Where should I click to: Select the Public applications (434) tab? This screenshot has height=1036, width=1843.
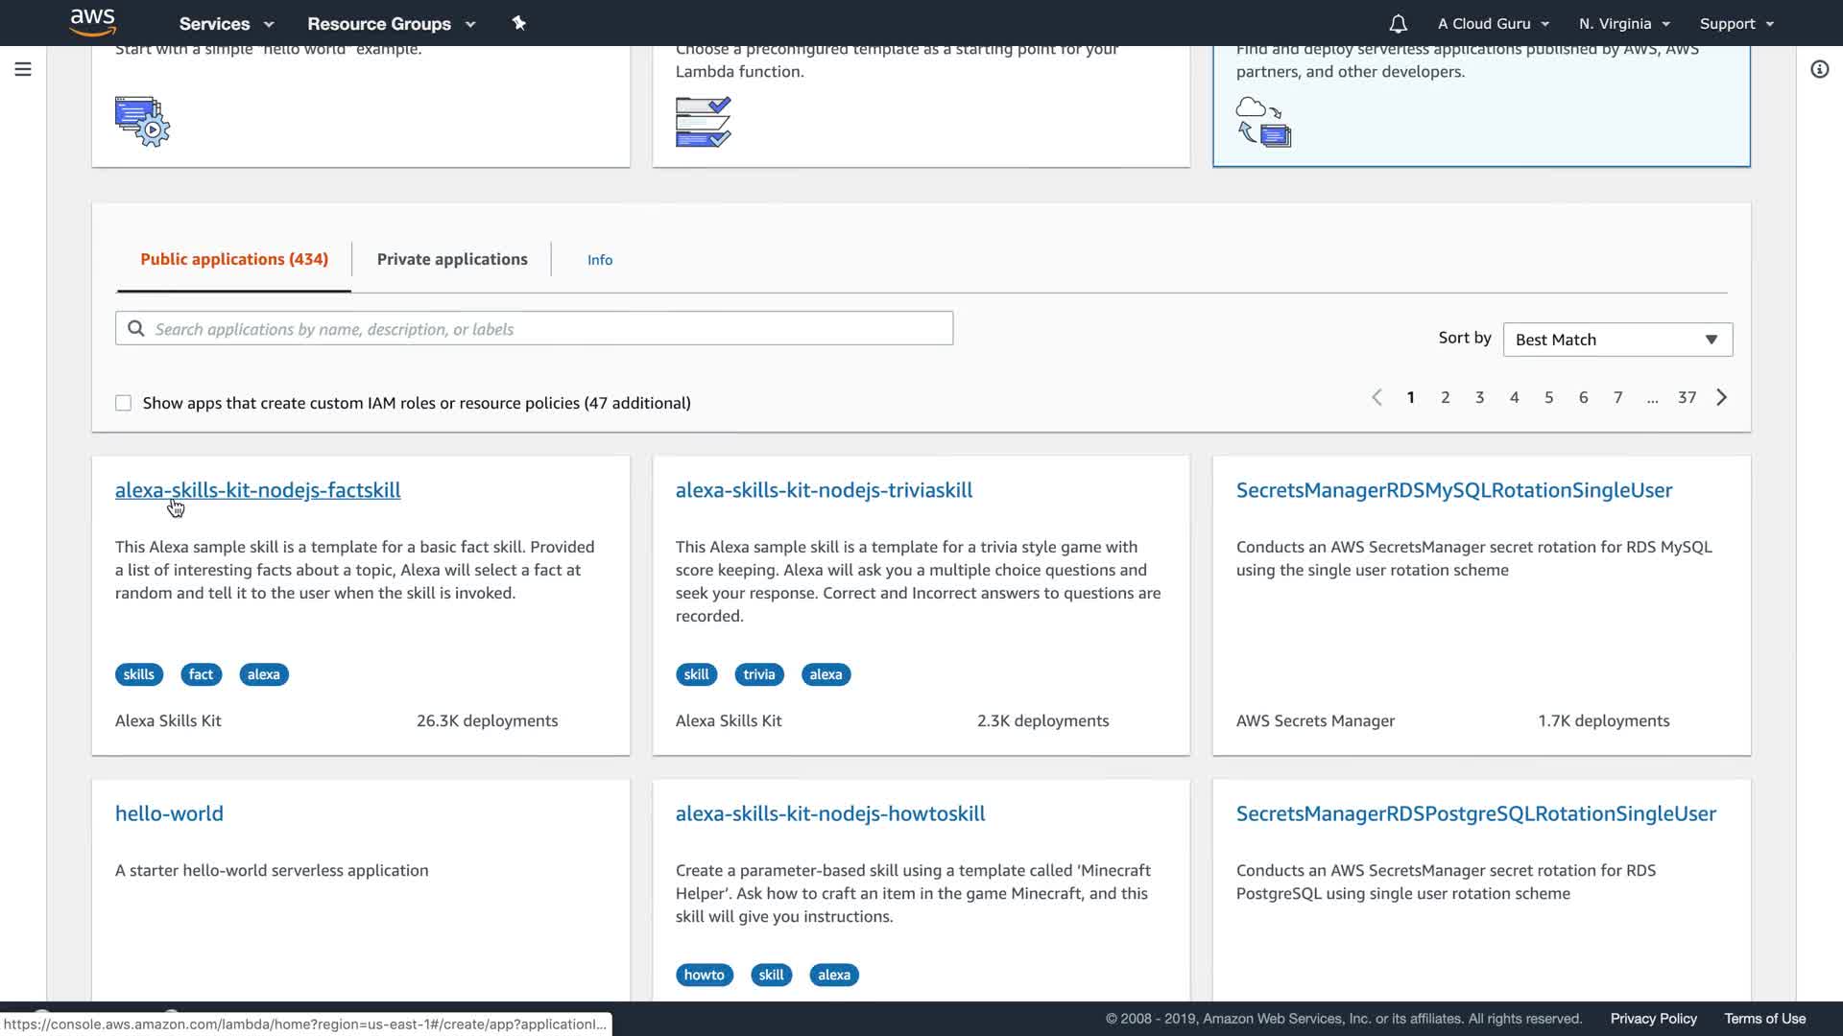234,259
